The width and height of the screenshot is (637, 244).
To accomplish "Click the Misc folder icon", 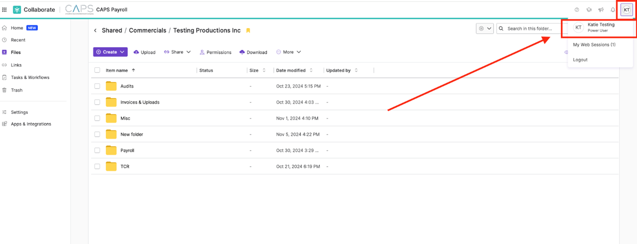I will [x=111, y=118].
